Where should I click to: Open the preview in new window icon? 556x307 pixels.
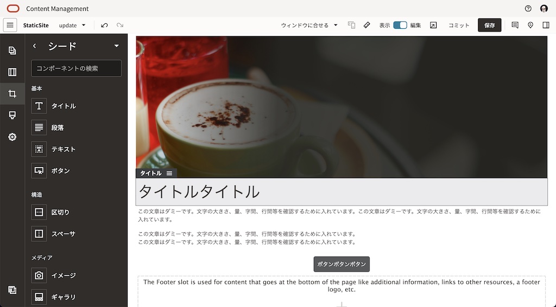pyautogui.click(x=433, y=25)
